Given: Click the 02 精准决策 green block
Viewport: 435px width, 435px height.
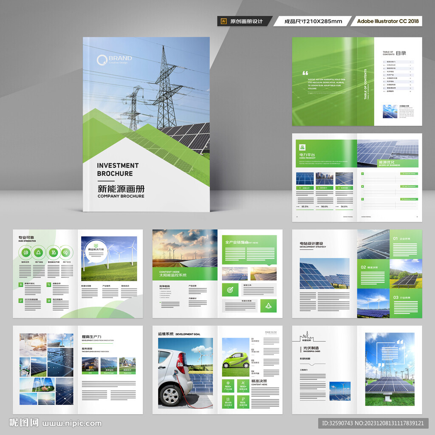Looking at the screenshot, I should [373, 274].
